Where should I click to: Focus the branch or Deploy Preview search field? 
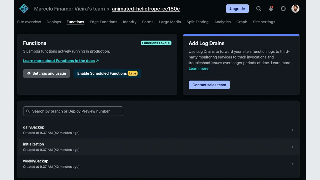coord(73,111)
